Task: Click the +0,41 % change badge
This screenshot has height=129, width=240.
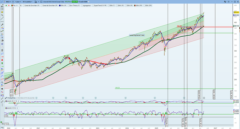Action: coord(75,2)
